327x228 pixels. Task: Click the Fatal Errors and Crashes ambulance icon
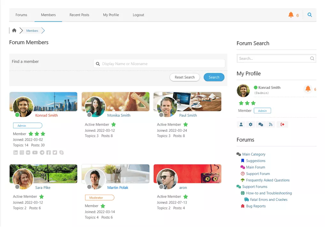coord(247,200)
